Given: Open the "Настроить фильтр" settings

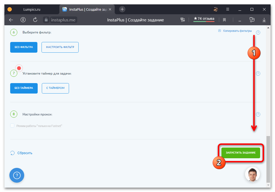Looking at the screenshot, I should pos(60,47).
